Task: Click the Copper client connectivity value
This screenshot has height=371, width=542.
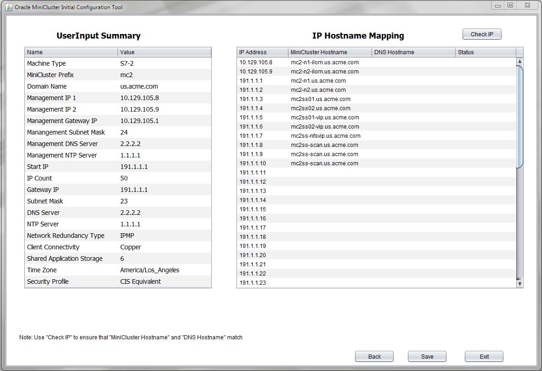Action: click(130, 247)
